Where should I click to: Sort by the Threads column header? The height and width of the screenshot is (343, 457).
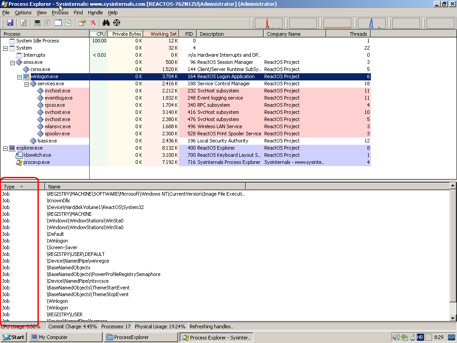click(348, 34)
